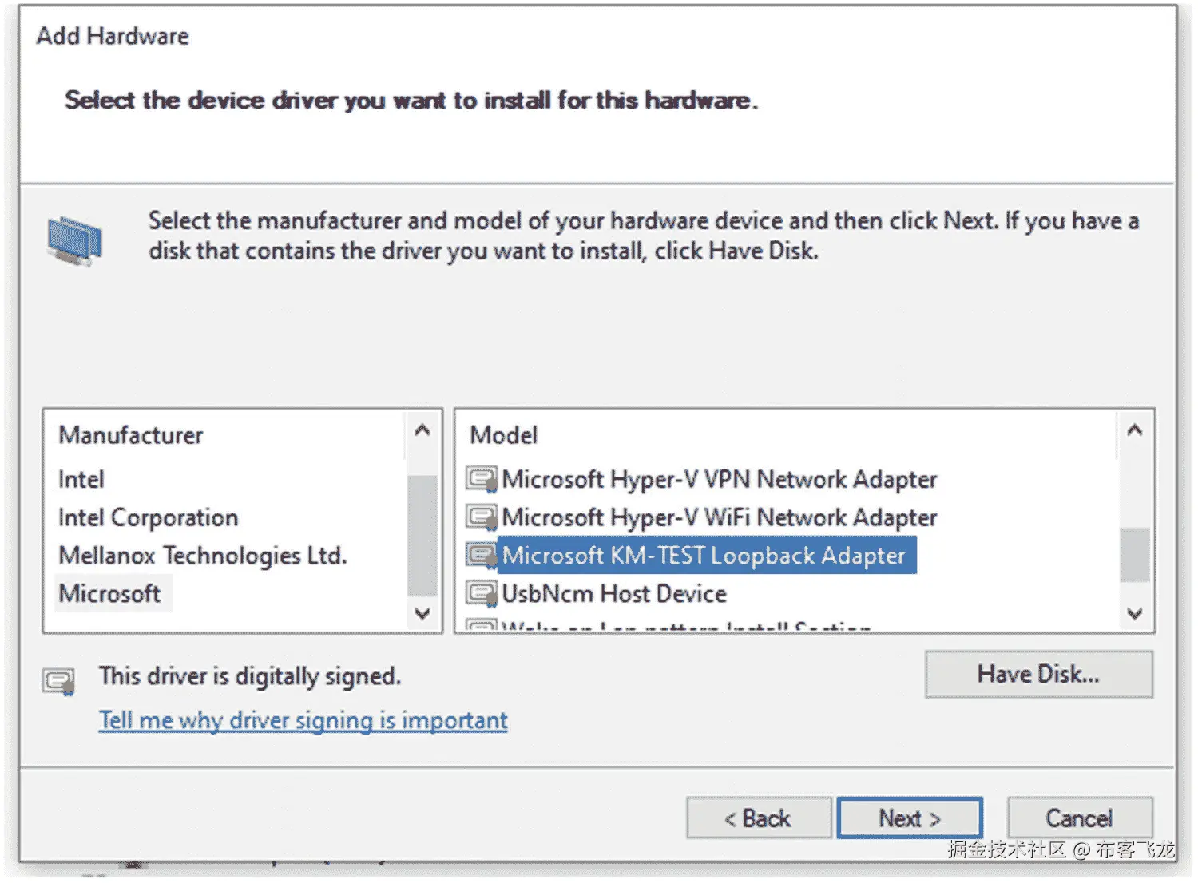Click the KM-TEST Loopback Adapter icon

[482, 555]
